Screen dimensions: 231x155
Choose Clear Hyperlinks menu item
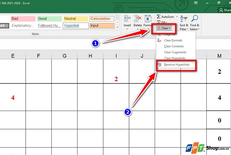176,58
